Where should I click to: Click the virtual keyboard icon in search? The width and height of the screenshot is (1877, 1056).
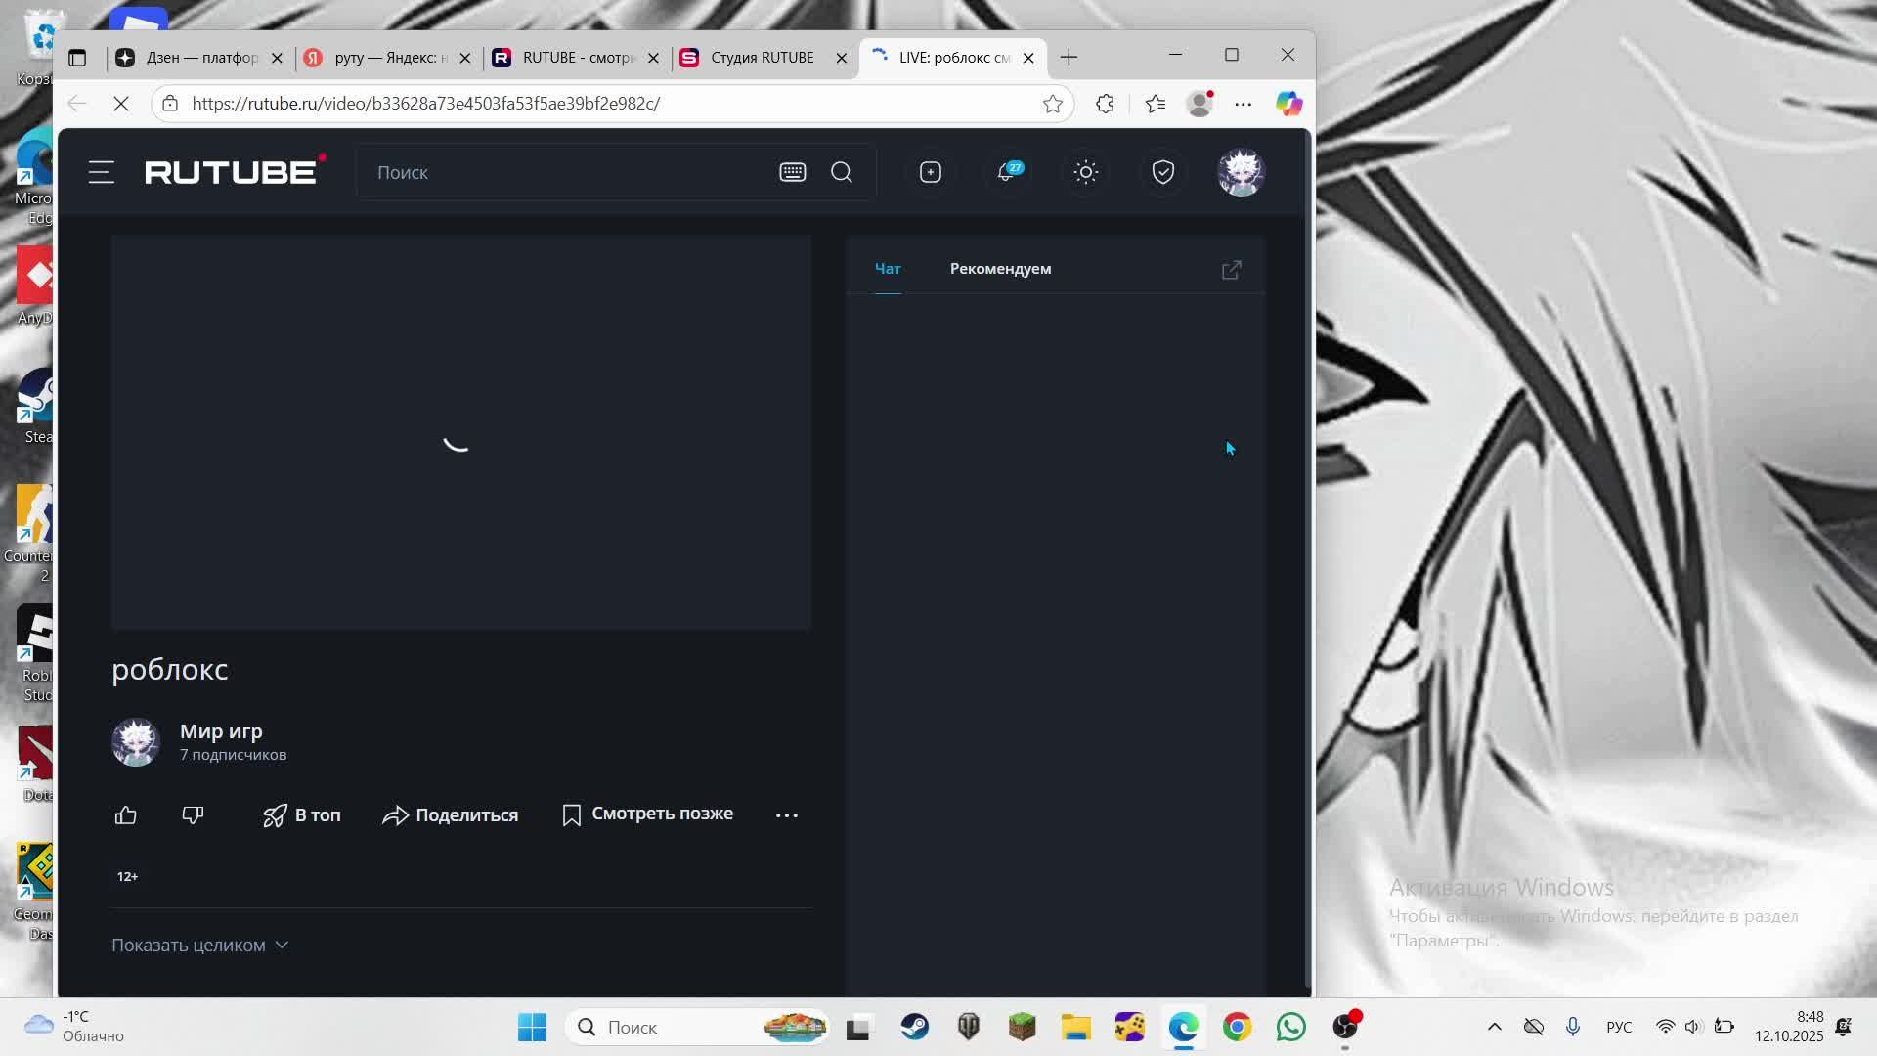792,173
